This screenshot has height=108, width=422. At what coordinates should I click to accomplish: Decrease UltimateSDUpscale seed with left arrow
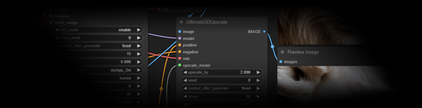tap(185, 80)
